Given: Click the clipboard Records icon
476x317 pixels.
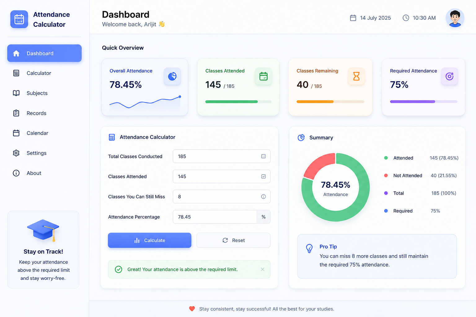Looking at the screenshot, I should pos(16,113).
